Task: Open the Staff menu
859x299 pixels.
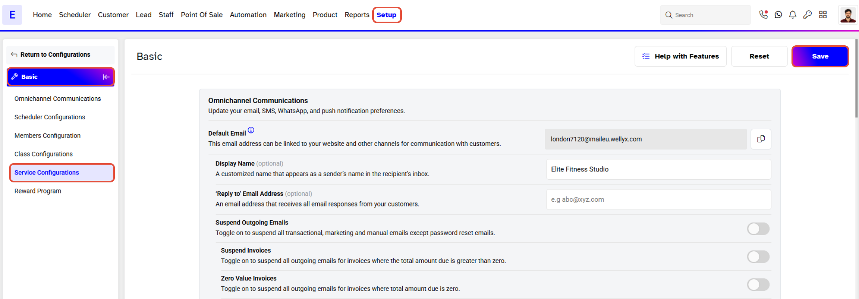Action: coord(166,15)
